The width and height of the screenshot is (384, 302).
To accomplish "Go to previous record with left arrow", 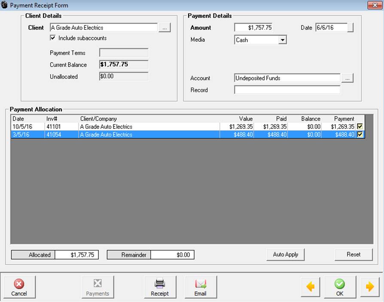I will click(x=311, y=287).
